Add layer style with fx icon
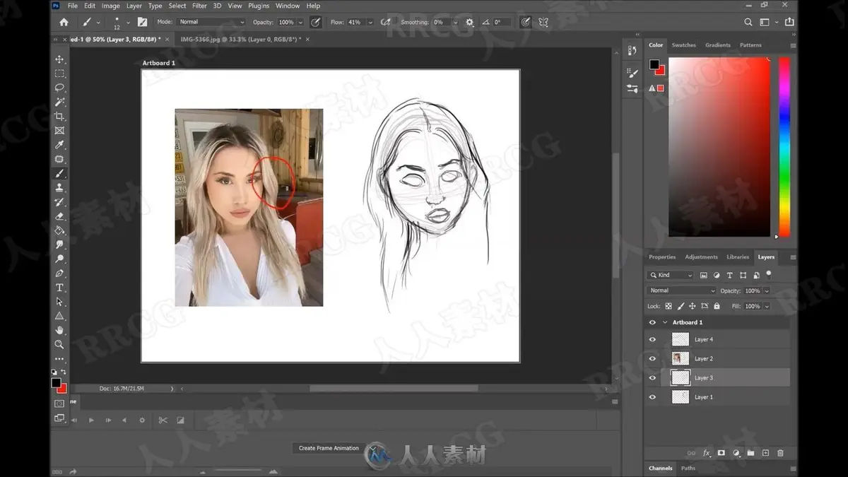 pyautogui.click(x=707, y=453)
